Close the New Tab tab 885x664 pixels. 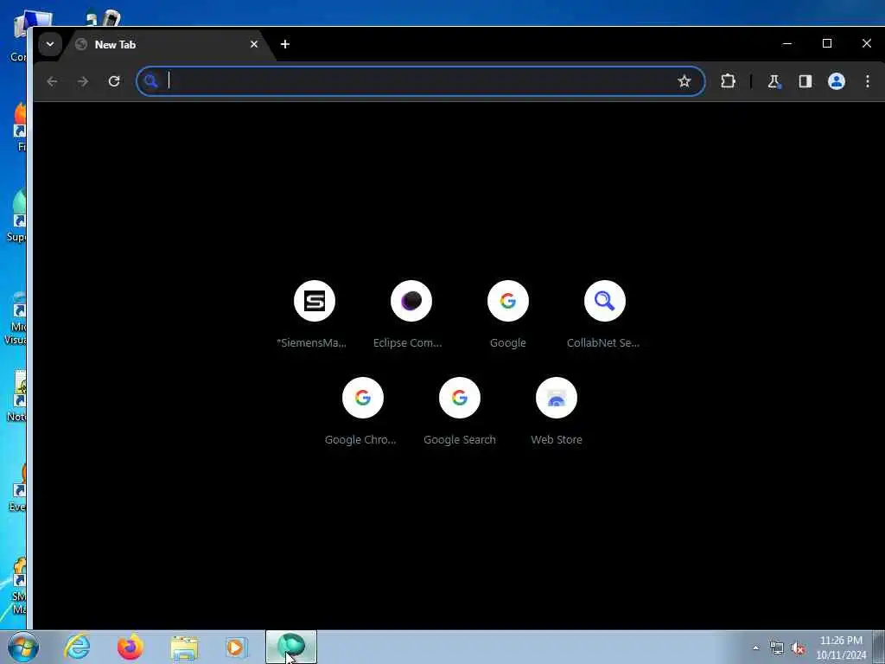[254, 44]
